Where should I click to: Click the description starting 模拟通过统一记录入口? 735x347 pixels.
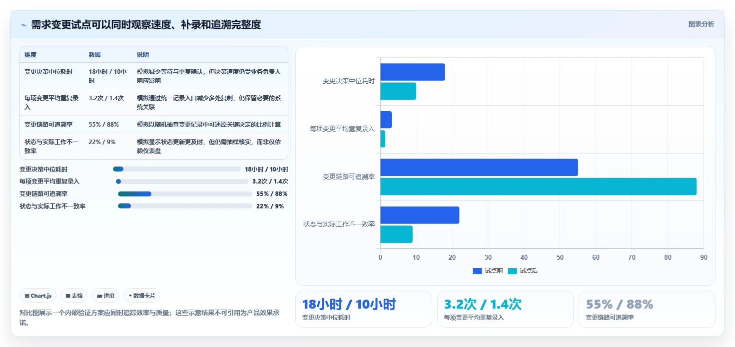click(x=209, y=102)
